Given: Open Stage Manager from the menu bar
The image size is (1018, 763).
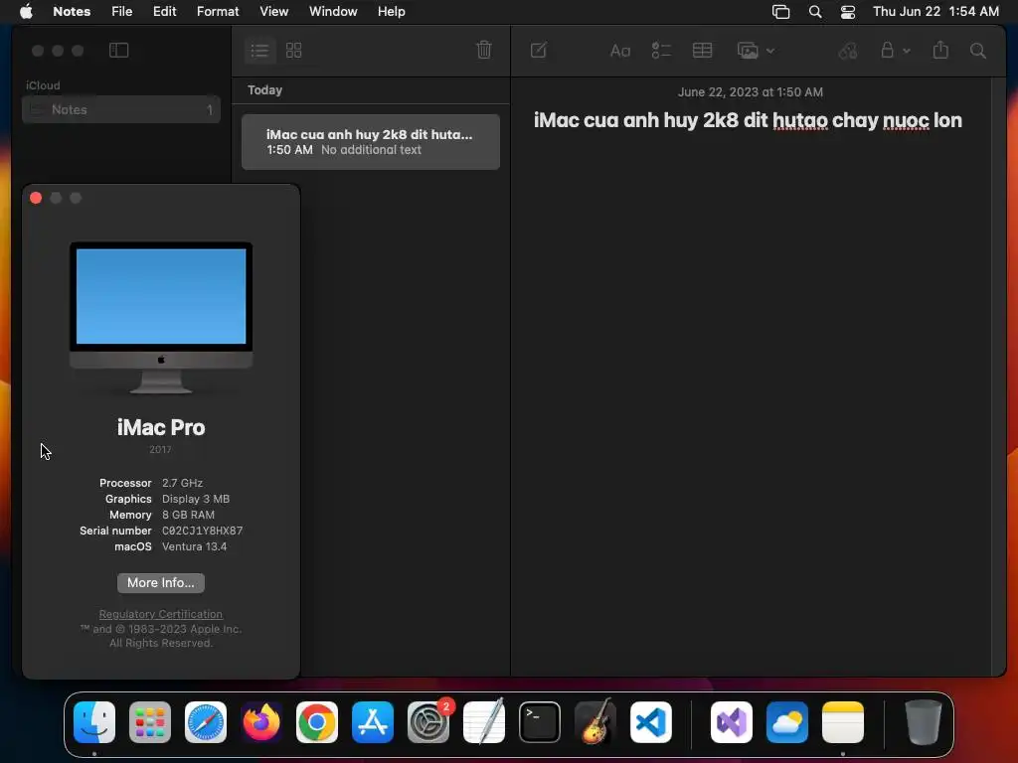Looking at the screenshot, I should tap(781, 12).
